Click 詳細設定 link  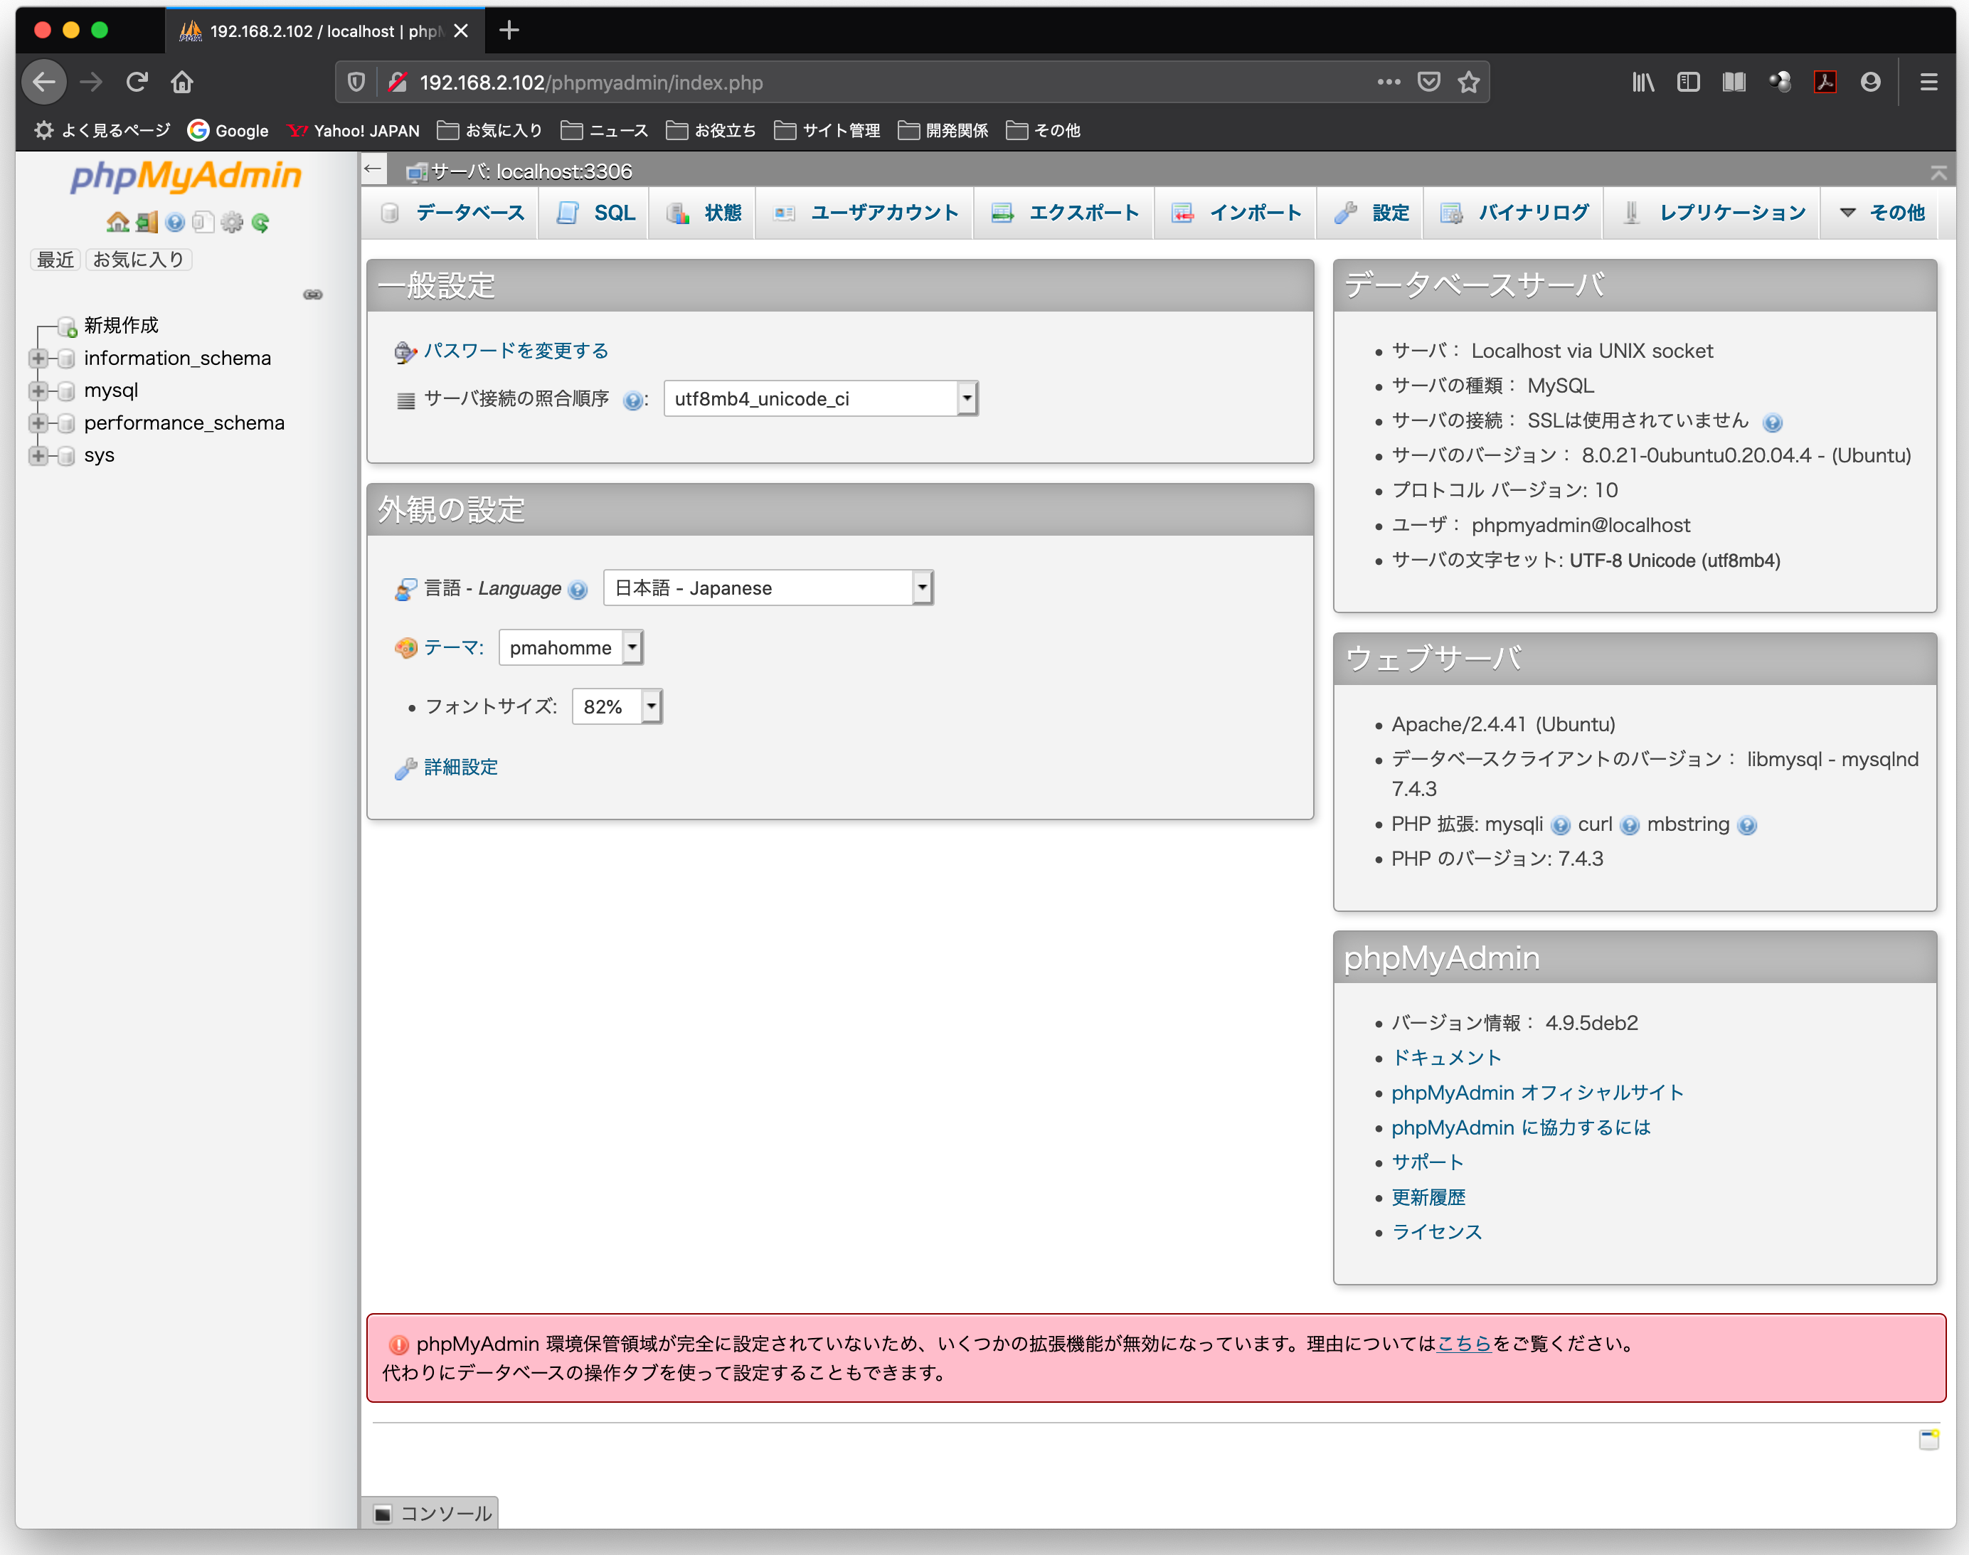461,768
